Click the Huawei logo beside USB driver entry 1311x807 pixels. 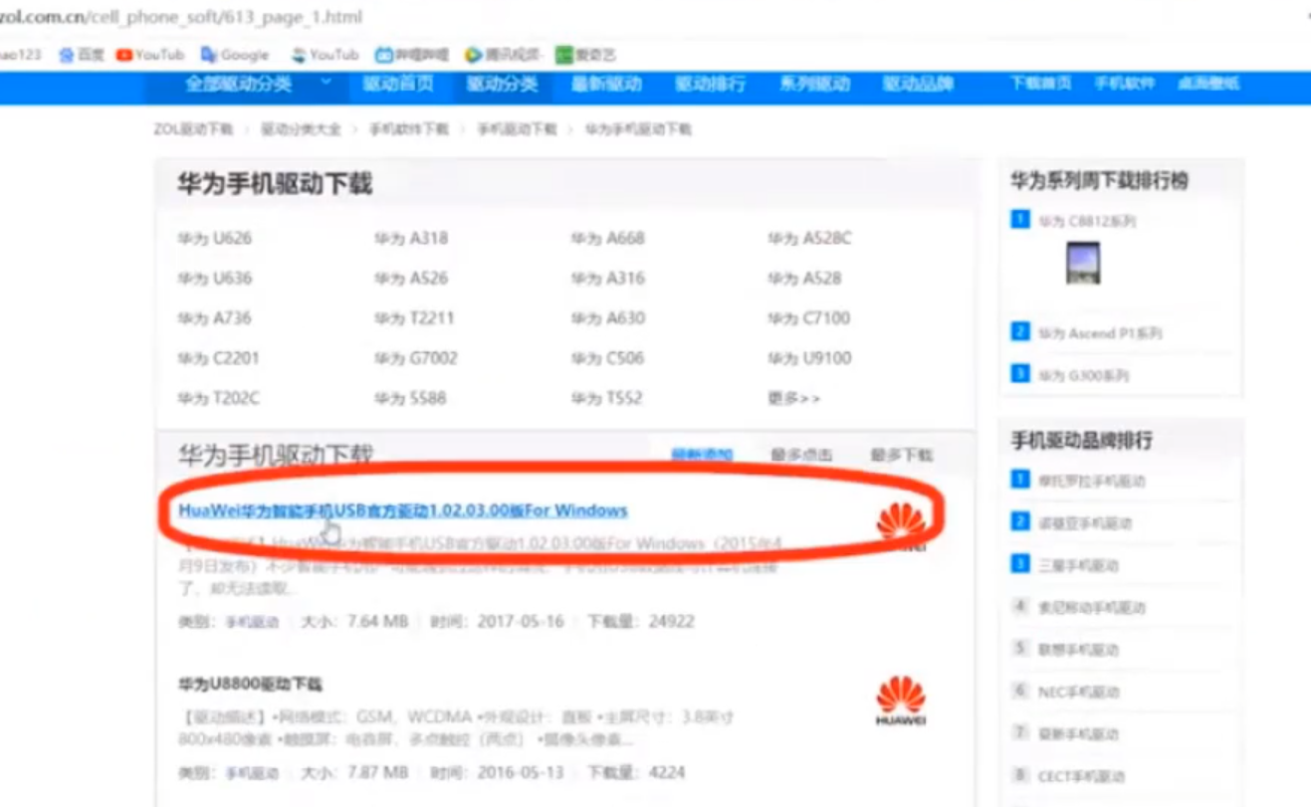[x=901, y=523]
